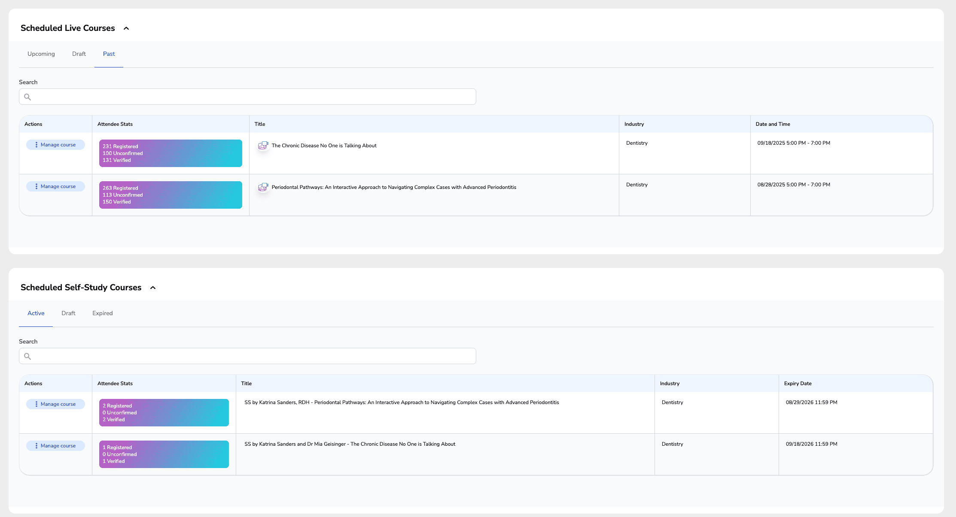This screenshot has height=517, width=956.
Task: Open Manage course menu for 09/18/2025 live course
Action: point(55,145)
